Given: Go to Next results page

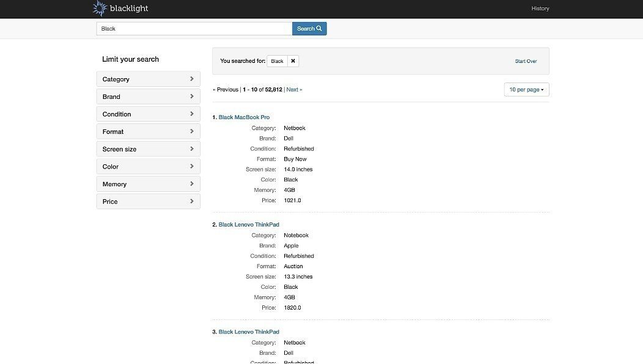Looking at the screenshot, I should point(294,89).
